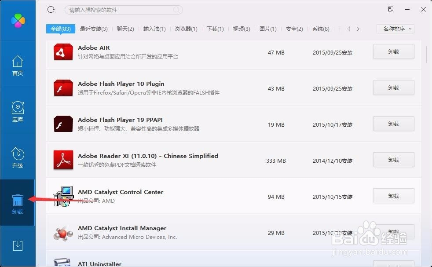Click the 47 MB size of Adobe AIR
Screen dimensions: 432x267
coord(276,52)
